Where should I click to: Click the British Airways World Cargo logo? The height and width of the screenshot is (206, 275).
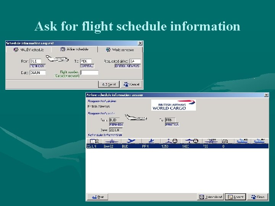coord(173,105)
